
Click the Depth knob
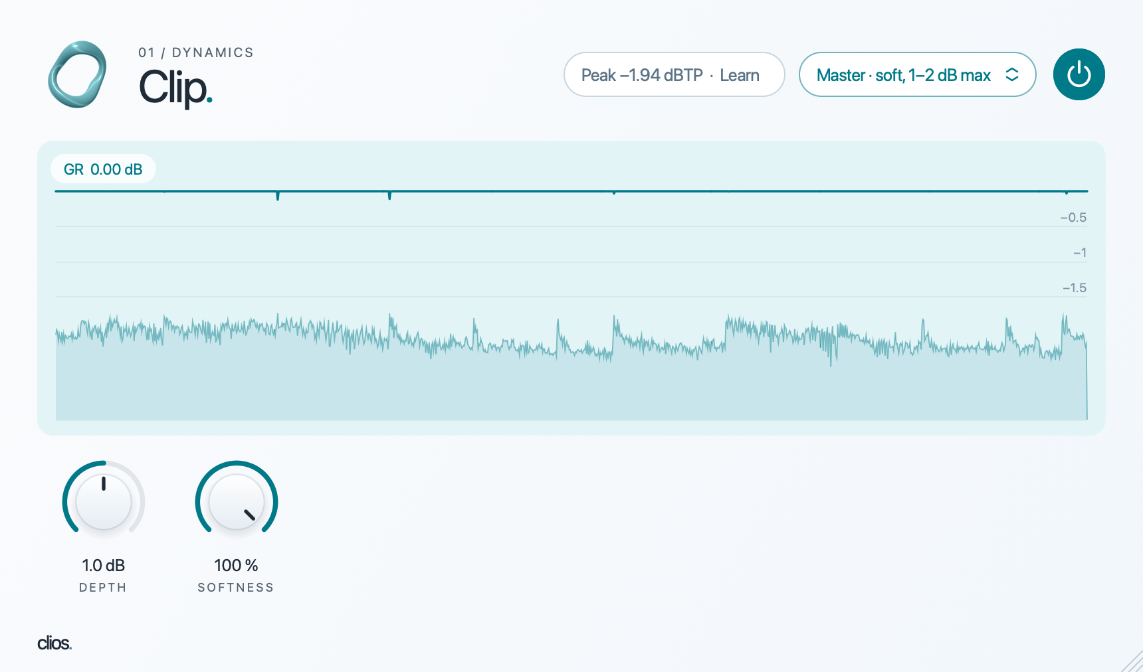pyautogui.click(x=104, y=501)
